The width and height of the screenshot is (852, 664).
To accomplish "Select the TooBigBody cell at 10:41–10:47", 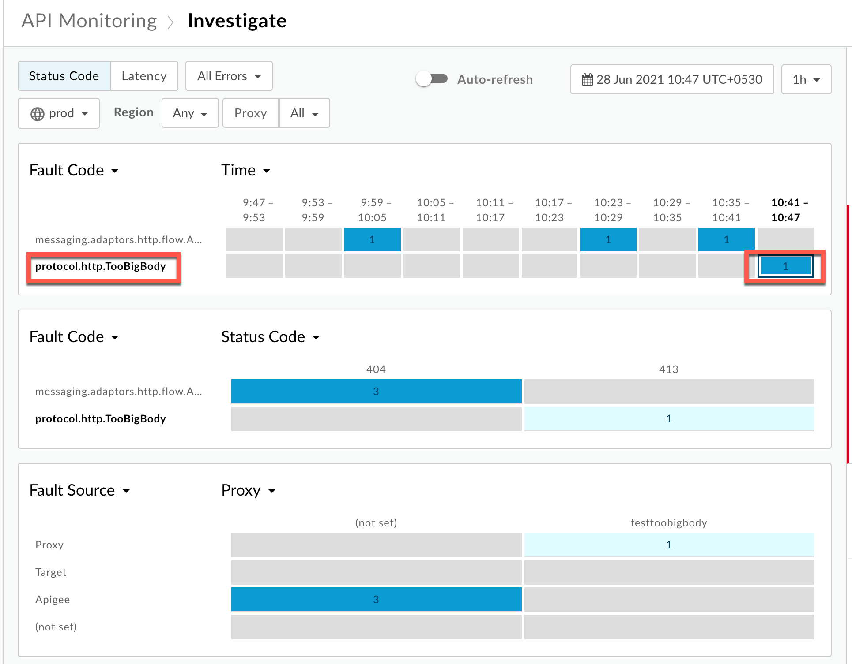I will click(785, 266).
